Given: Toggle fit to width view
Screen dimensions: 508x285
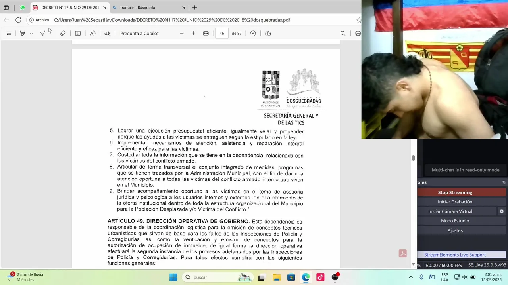Looking at the screenshot, I should coord(206,33).
